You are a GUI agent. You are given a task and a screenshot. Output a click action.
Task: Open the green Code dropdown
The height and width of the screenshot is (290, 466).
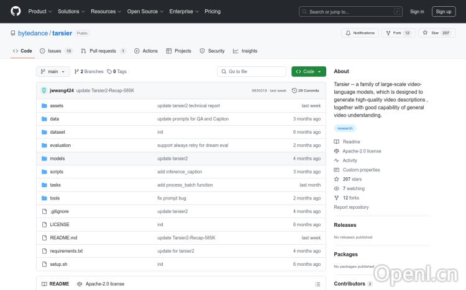[x=308, y=71]
